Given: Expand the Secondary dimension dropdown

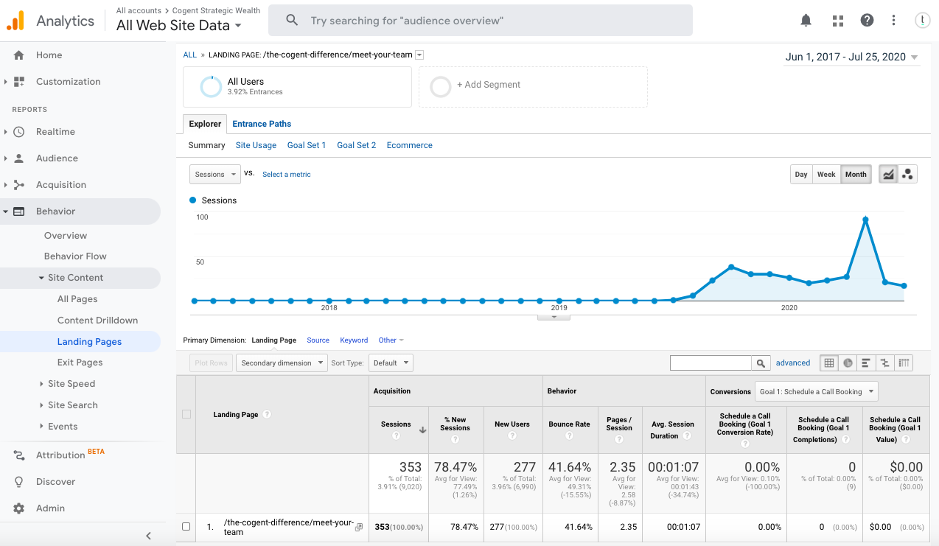Looking at the screenshot, I should tap(281, 363).
